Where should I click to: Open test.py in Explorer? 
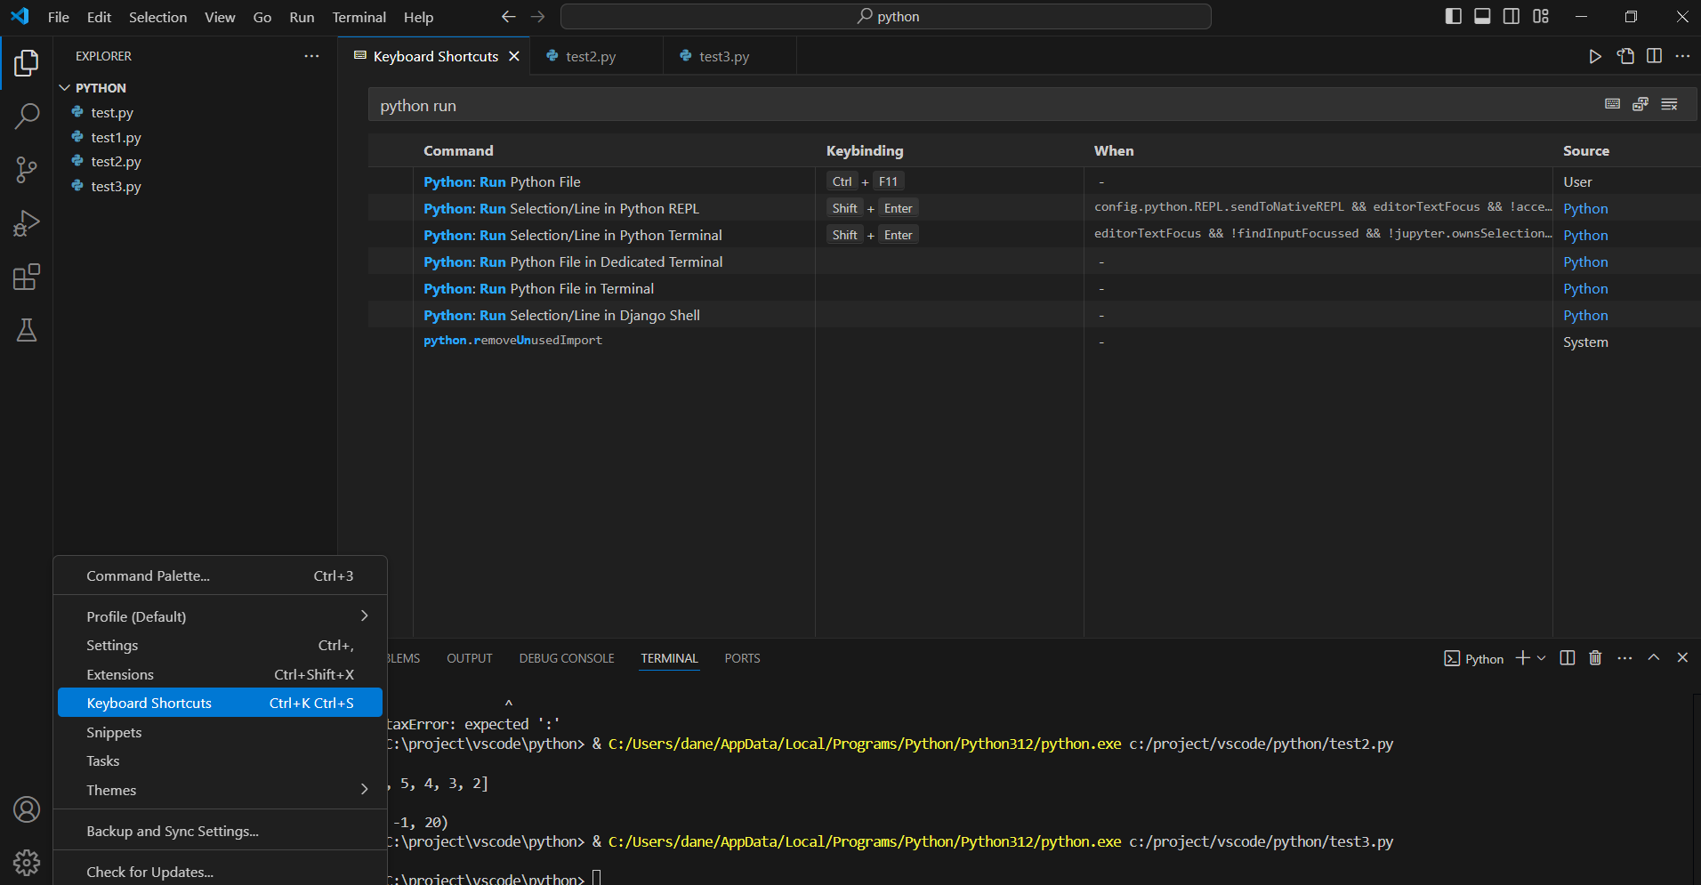196,113
